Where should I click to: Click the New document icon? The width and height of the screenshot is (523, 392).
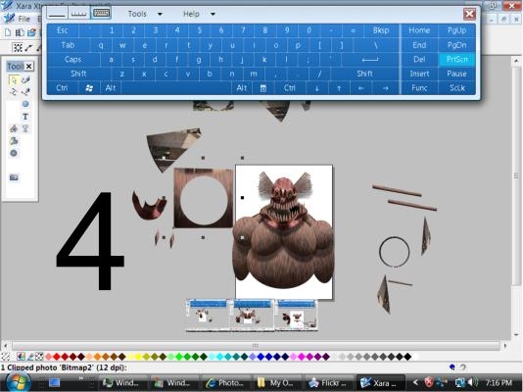point(8,32)
